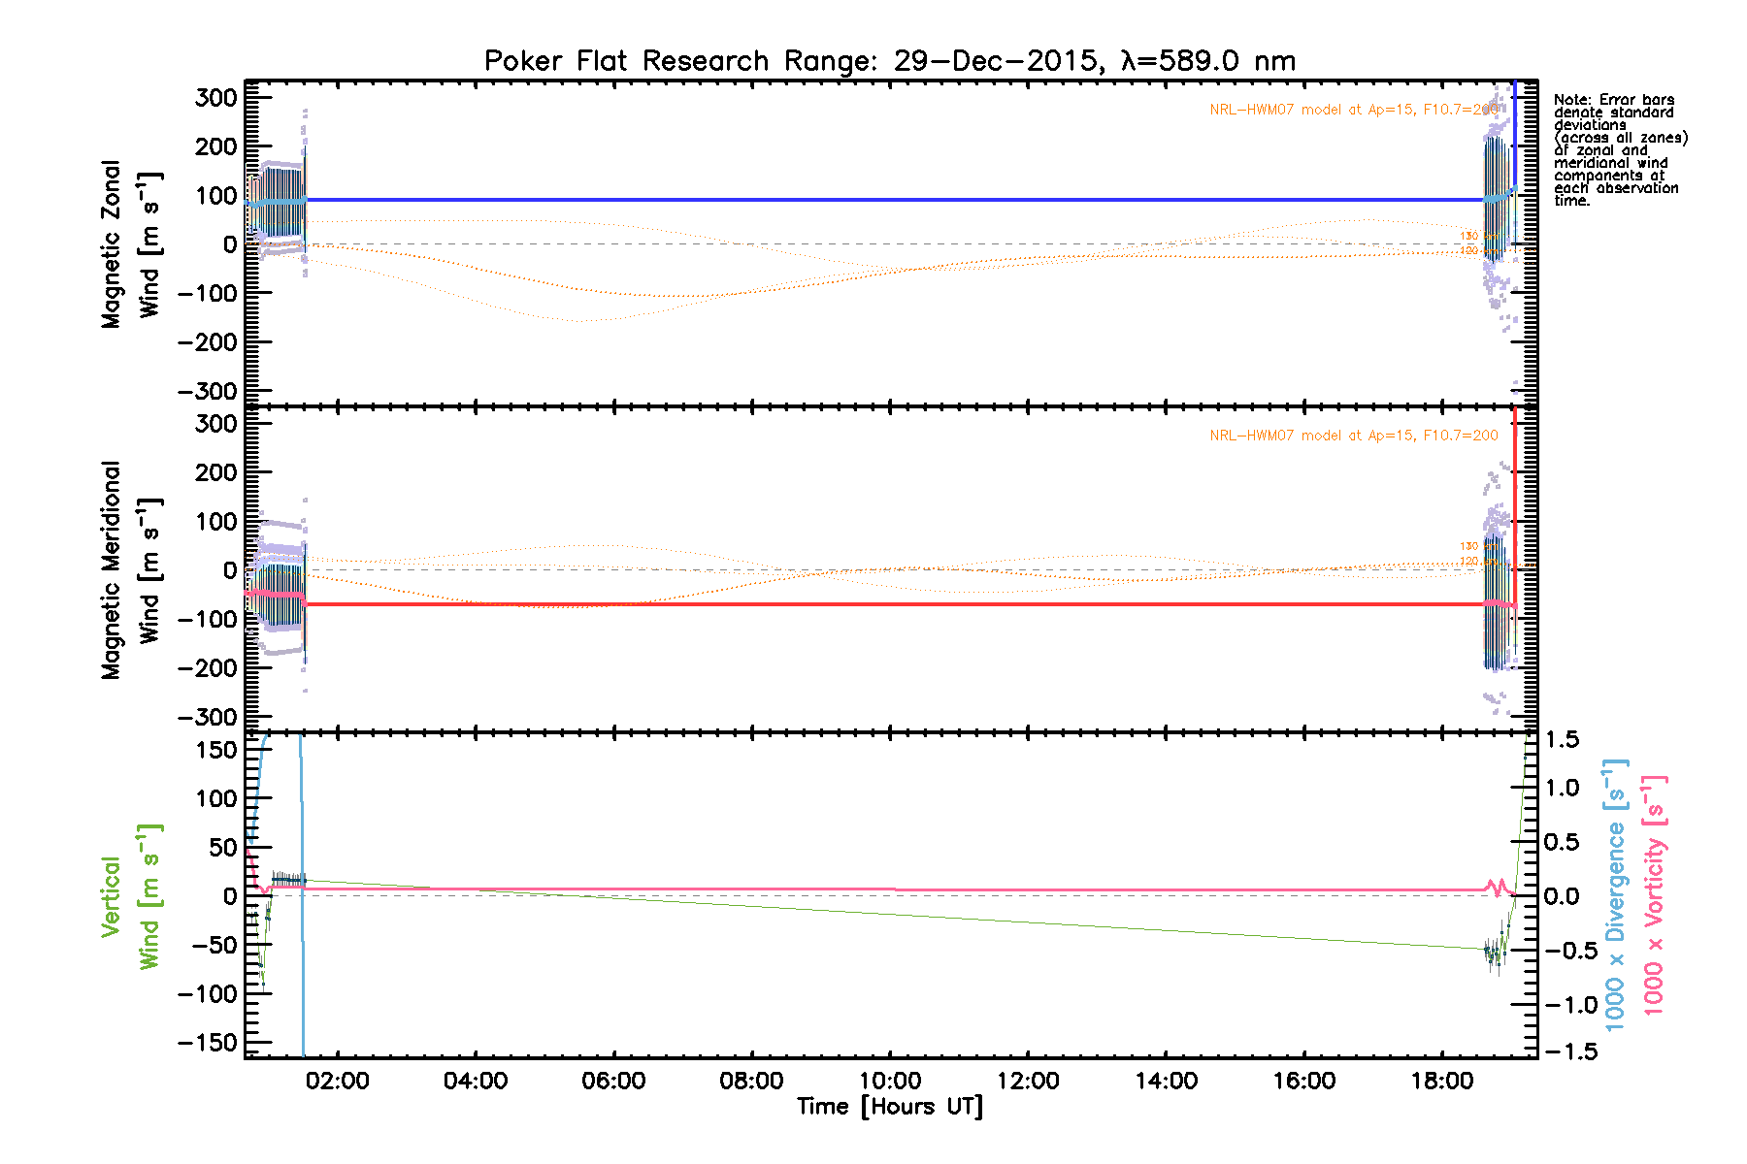Click the blue zonal wind horizontal line

(x=873, y=200)
